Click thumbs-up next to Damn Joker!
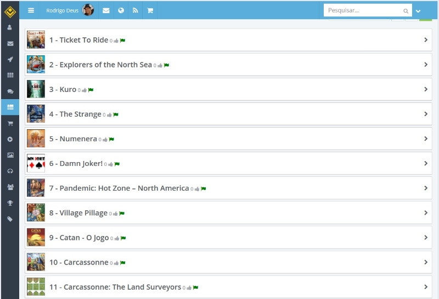439x299 pixels. 111,164
